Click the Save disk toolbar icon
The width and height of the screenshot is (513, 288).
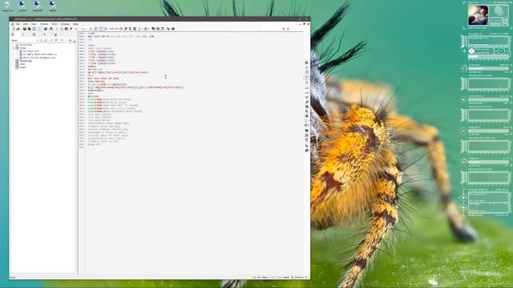point(25,29)
